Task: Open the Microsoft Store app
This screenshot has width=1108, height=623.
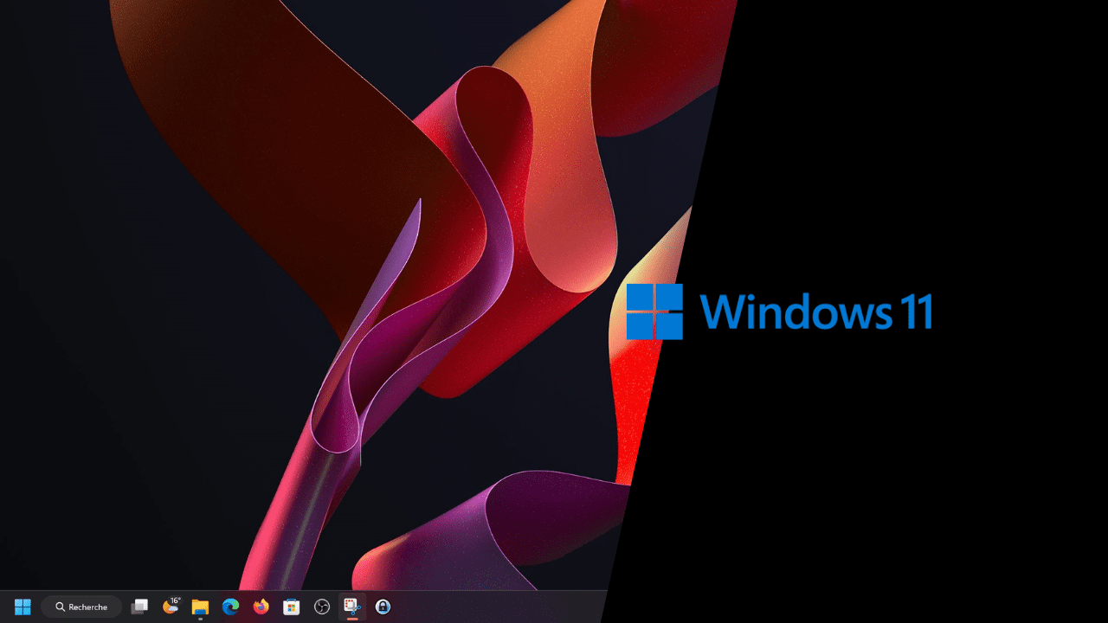Action: pyautogui.click(x=291, y=607)
